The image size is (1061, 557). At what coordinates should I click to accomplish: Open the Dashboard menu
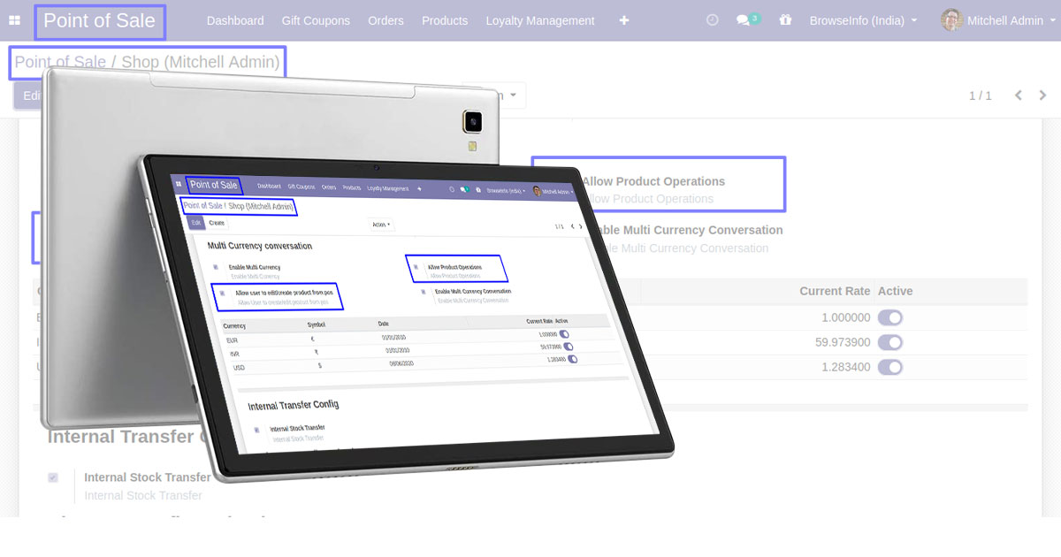point(235,20)
